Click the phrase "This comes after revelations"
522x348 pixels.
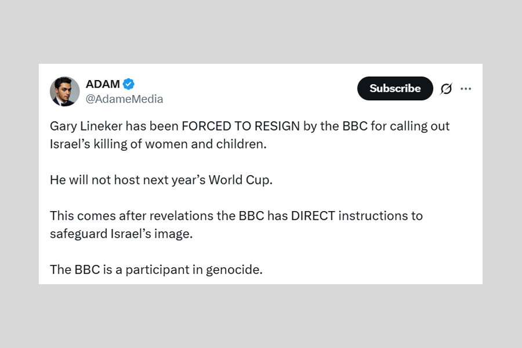pos(123,216)
